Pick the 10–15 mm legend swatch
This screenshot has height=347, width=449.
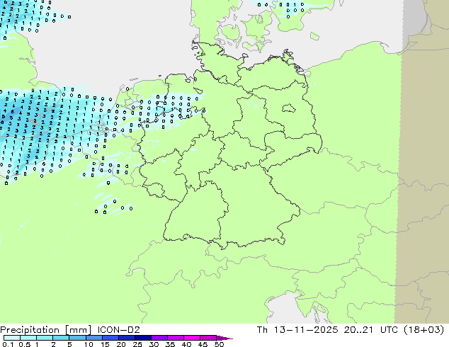pos(93,338)
